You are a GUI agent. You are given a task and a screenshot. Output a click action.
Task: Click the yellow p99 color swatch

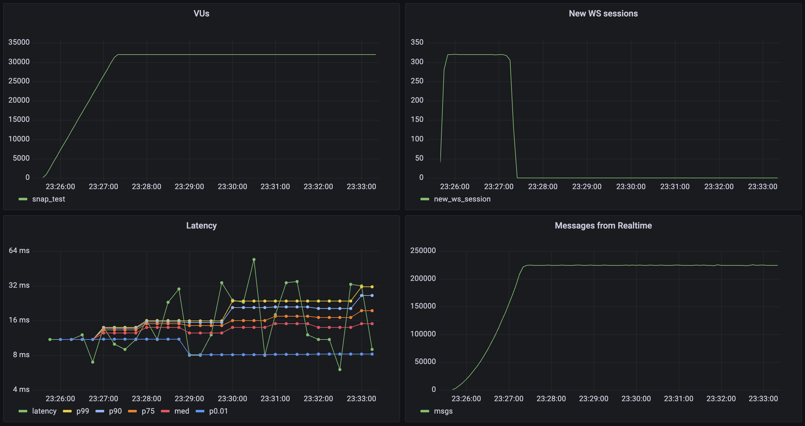click(x=67, y=411)
